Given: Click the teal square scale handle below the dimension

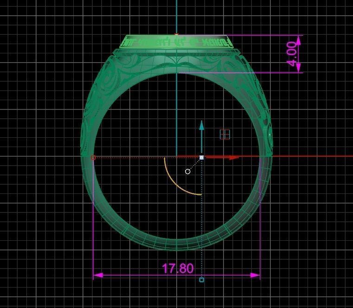Looking at the screenshot, I should 202,280.
